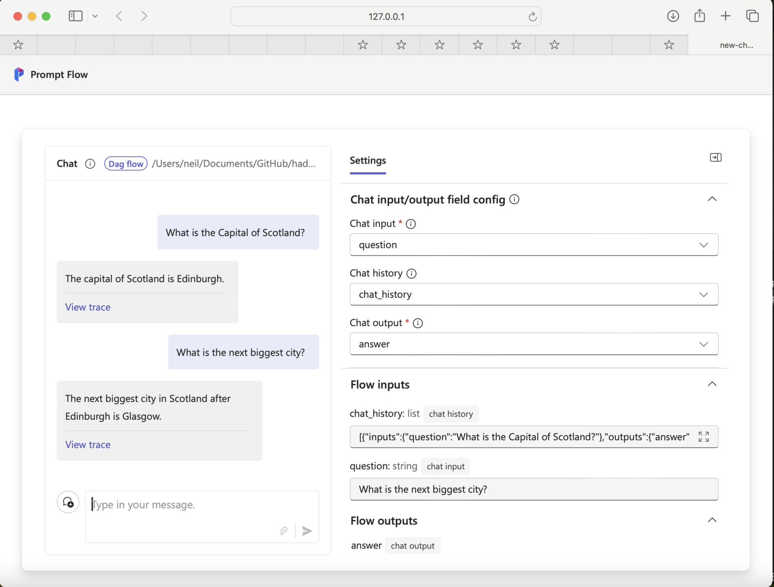
Task: Click the paperclip attachment icon
Action: pyautogui.click(x=283, y=531)
